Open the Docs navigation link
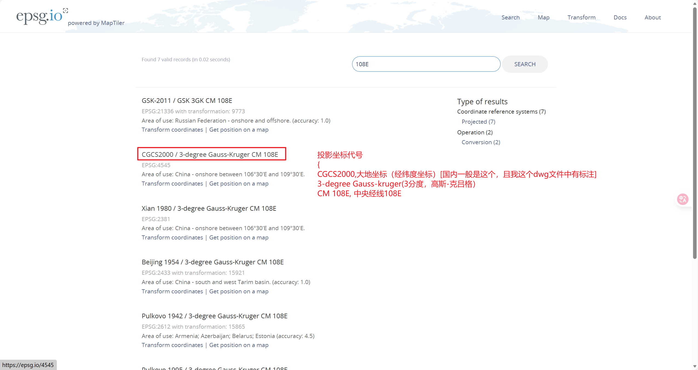The image size is (698, 370). point(620,18)
